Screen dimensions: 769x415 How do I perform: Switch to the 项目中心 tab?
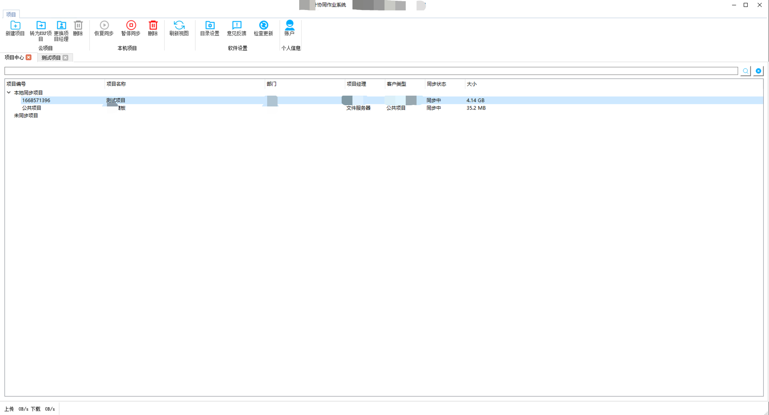click(x=14, y=57)
